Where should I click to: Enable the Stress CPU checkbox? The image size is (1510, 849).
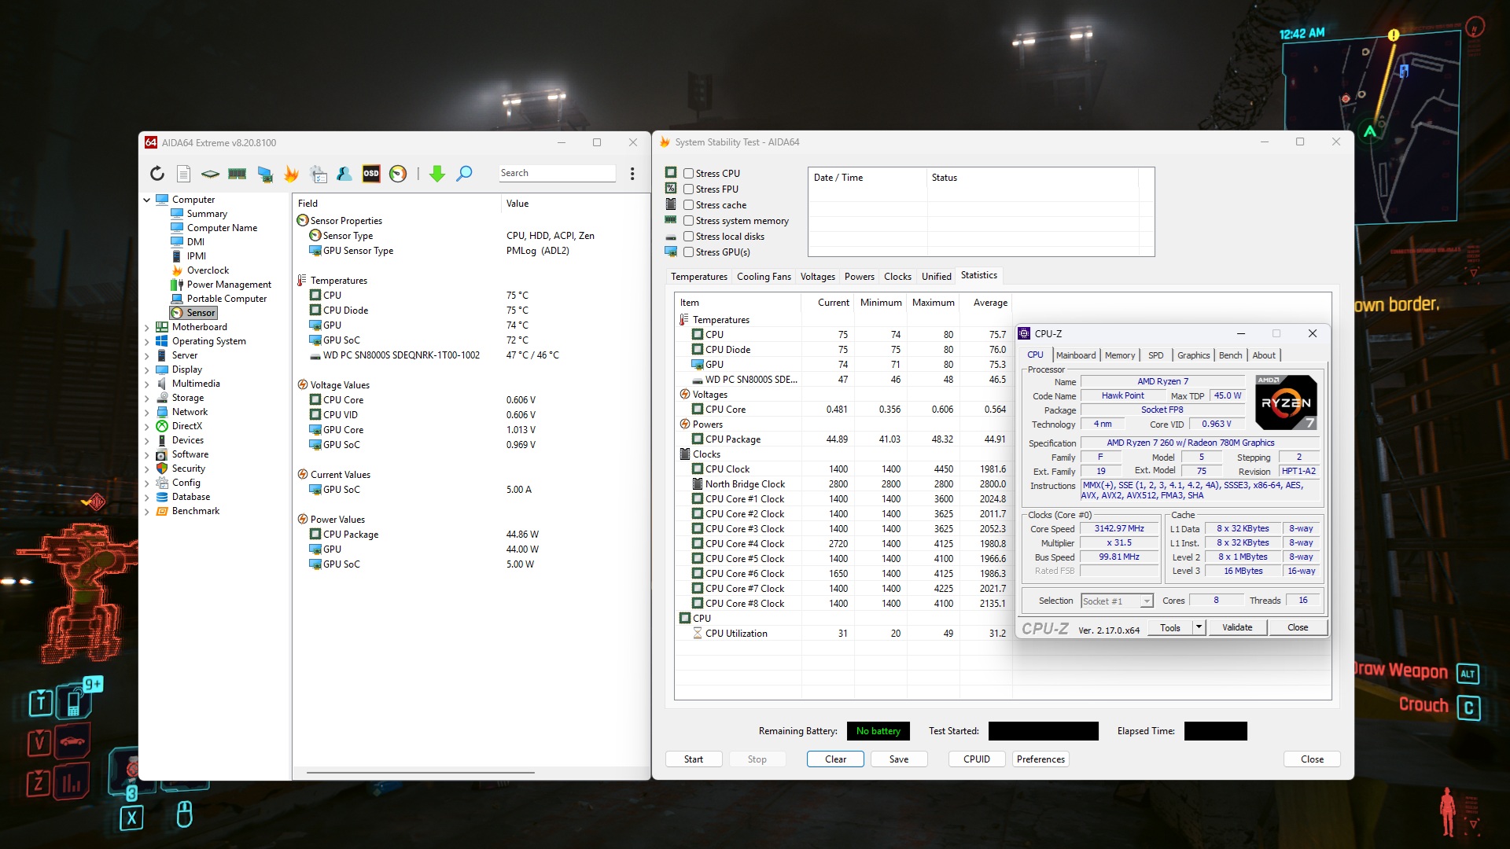(x=688, y=174)
